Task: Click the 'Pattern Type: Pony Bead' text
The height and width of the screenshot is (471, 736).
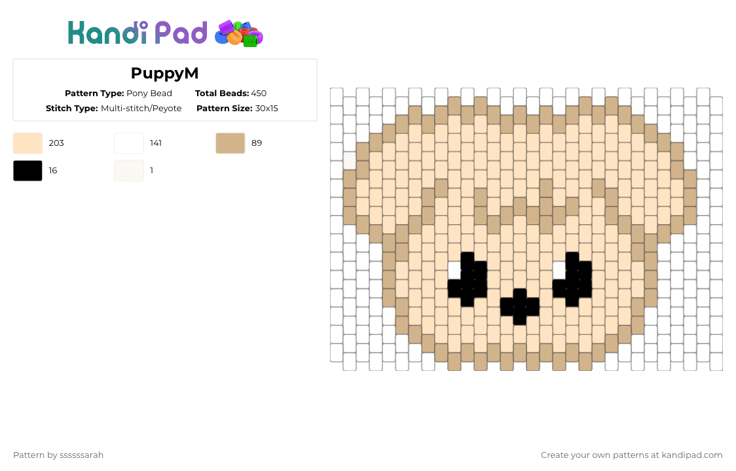Action: click(x=119, y=94)
